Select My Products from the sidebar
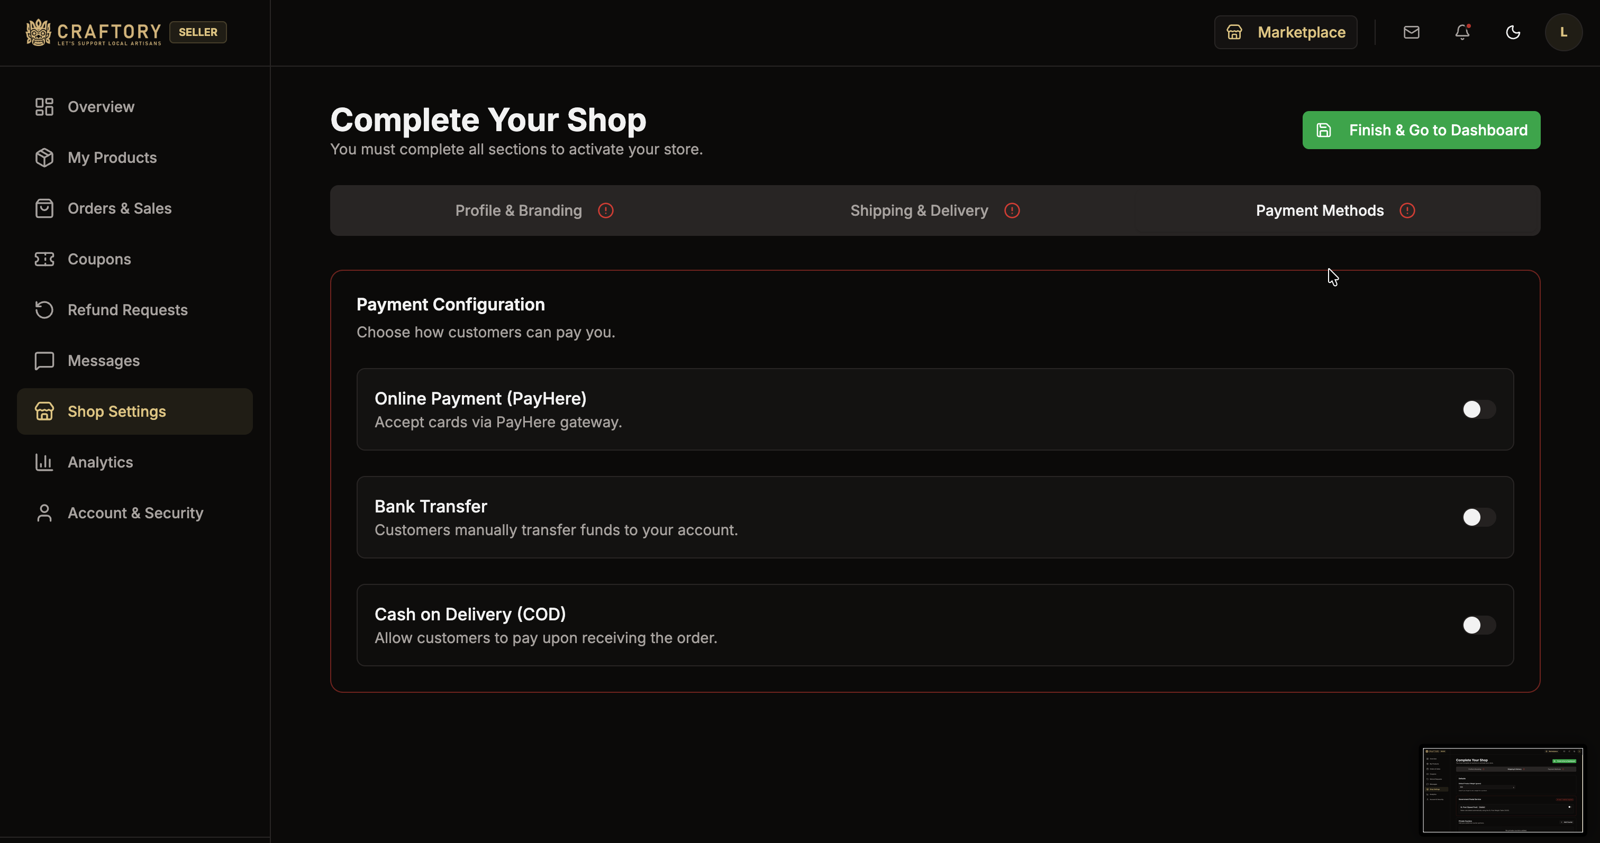The width and height of the screenshot is (1600, 843). tap(112, 158)
